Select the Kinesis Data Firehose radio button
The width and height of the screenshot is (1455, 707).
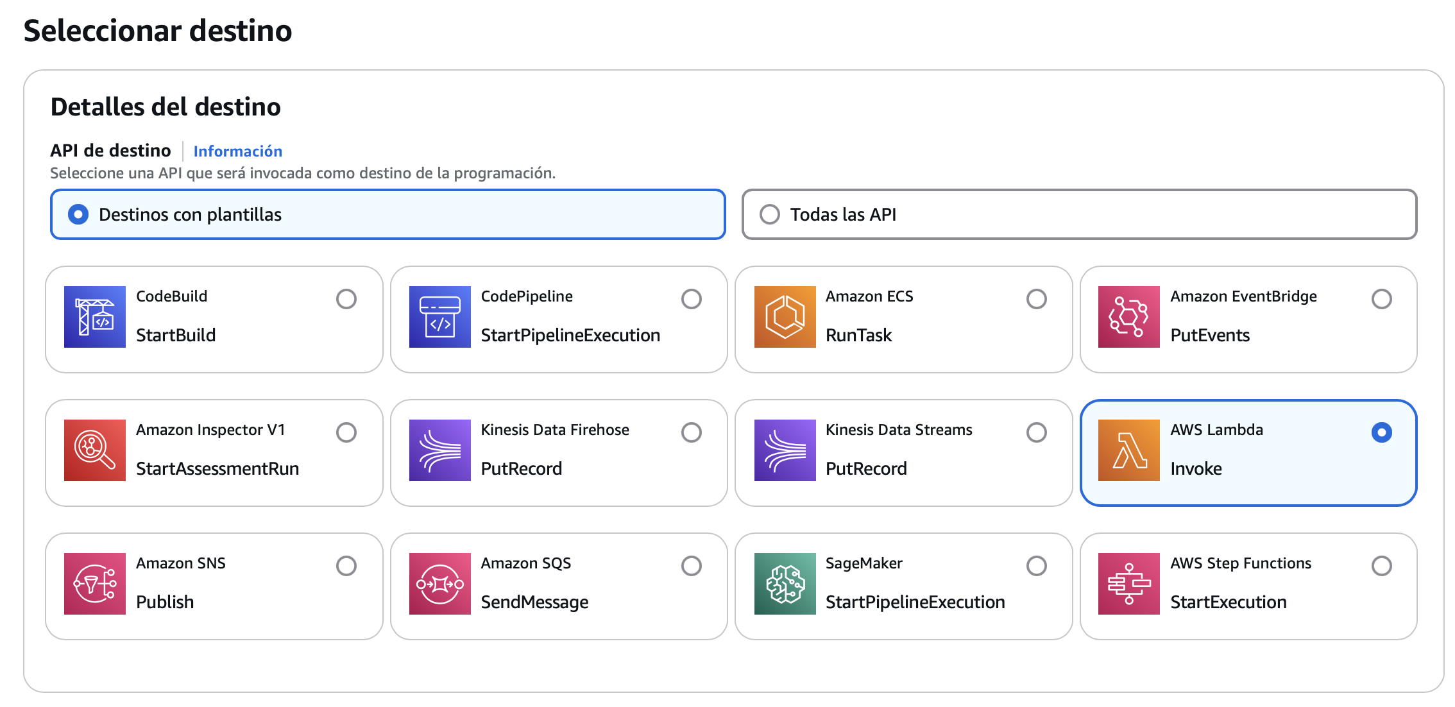692,432
